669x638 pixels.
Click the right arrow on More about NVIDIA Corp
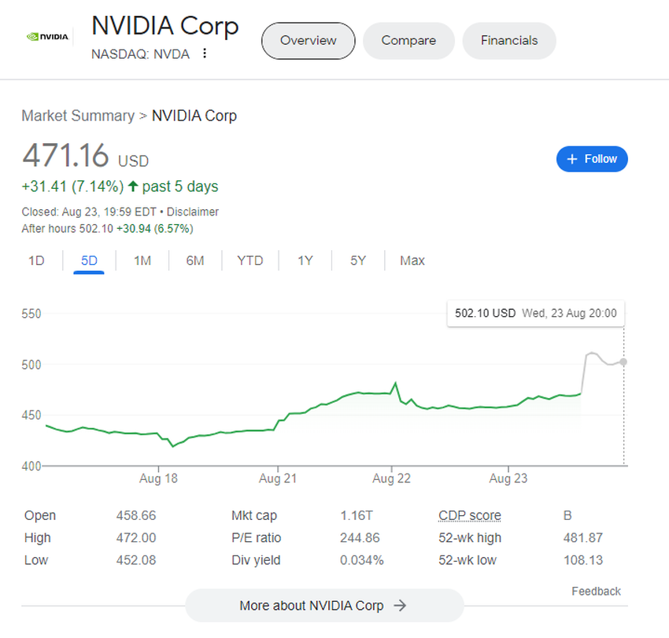[x=400, y=606]
